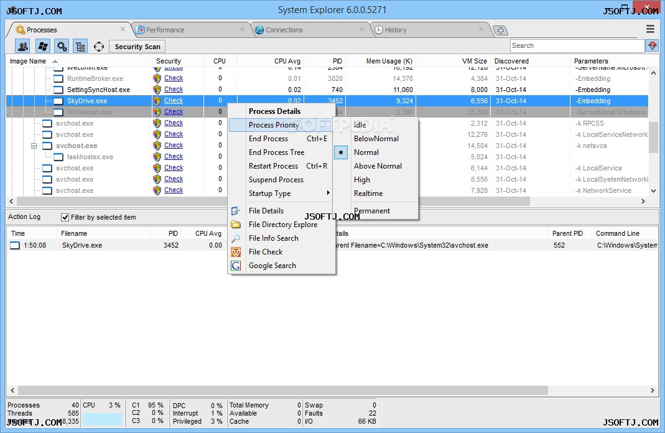Select the taskhostex.exe process row
The image size is (665, 433).
(x=327, y=157)
